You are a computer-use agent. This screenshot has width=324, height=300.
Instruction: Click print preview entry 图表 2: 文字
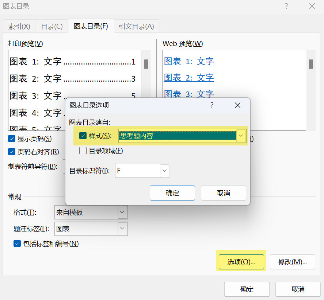(x=73, y=79)
